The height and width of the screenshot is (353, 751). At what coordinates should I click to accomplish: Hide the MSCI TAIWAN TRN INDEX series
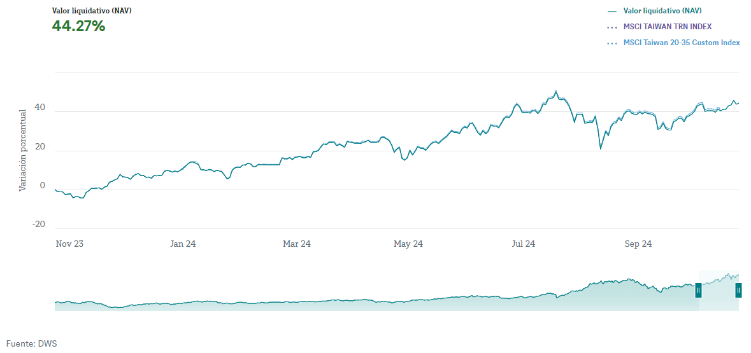(x=667, y=27)
